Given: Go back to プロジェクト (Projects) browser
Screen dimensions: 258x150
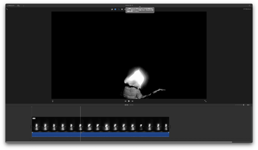Looking at the screenshot, I should [x=11, y=6].
